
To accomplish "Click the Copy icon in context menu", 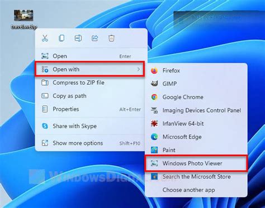I will pos(61,38).
